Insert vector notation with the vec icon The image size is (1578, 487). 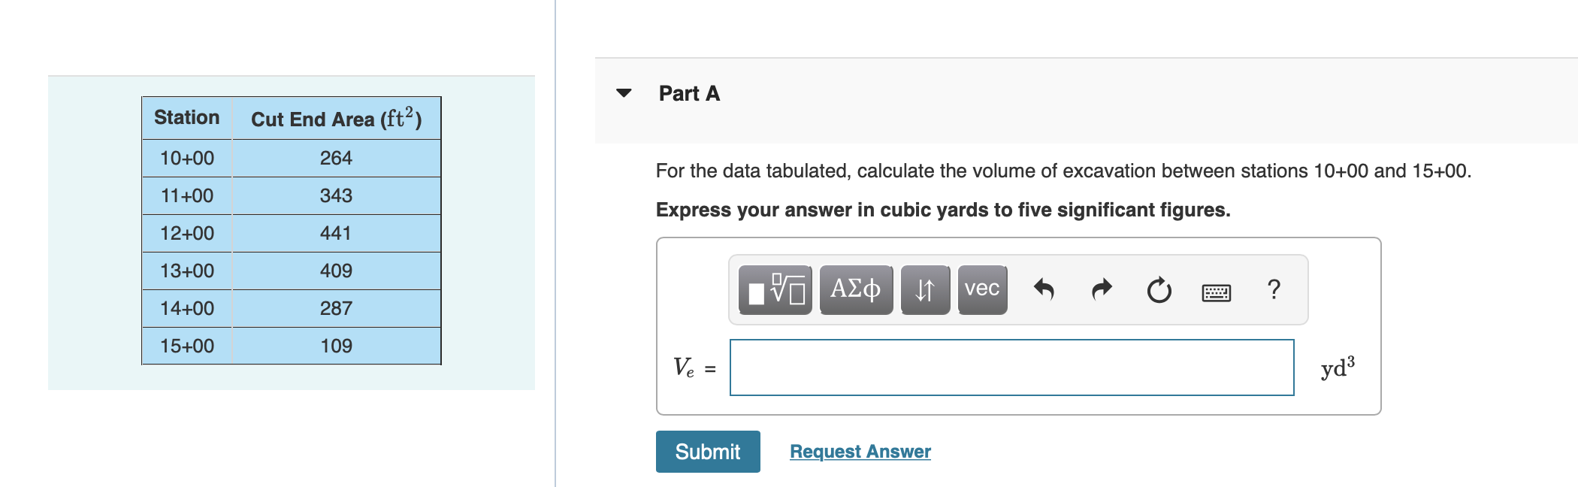click(981, 289)
